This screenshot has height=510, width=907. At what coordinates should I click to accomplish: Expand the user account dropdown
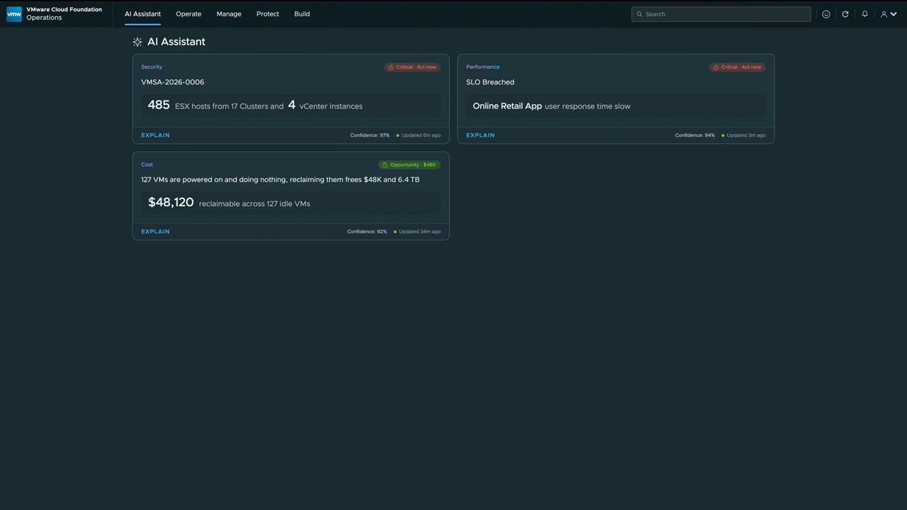tap(889, 14)
